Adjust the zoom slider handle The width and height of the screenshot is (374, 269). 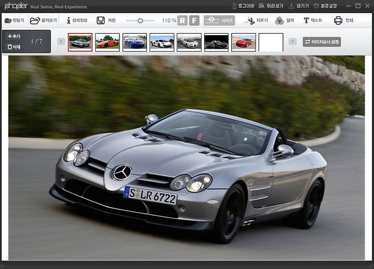tap(140, 21)
